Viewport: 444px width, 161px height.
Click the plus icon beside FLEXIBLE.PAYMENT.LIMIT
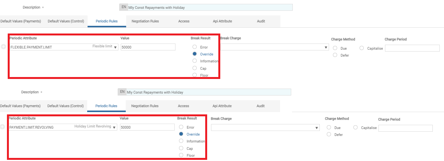(x=3, y=47)
